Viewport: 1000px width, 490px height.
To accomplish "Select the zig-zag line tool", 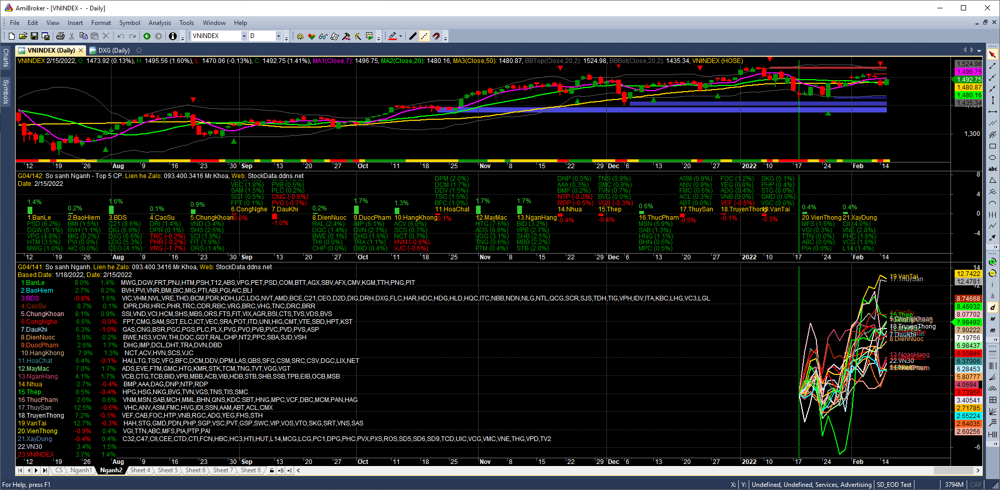I will (992, 226).
